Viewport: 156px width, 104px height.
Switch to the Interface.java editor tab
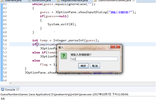(12, 1)
